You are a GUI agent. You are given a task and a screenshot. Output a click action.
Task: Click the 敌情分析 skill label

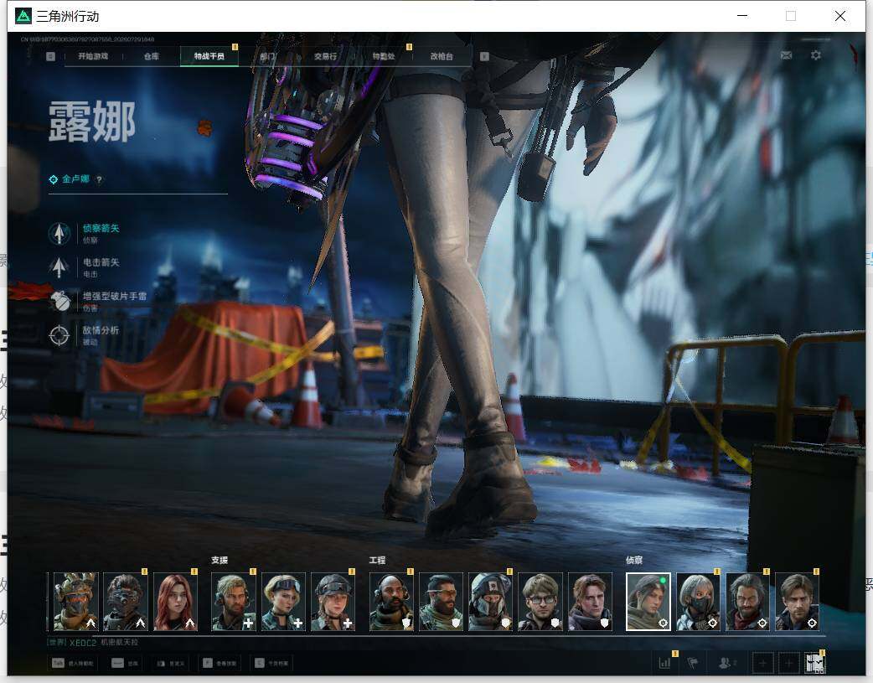click(101, 330)
